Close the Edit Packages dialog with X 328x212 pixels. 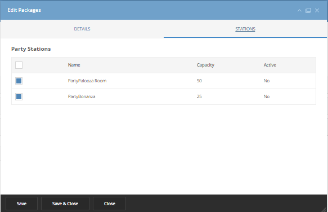(x=317, y=10)
